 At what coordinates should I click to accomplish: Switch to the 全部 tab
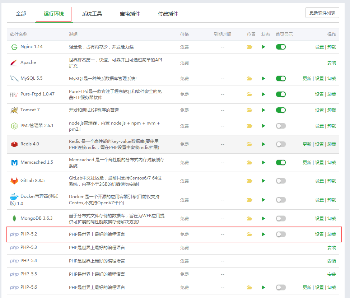(21, 14)
